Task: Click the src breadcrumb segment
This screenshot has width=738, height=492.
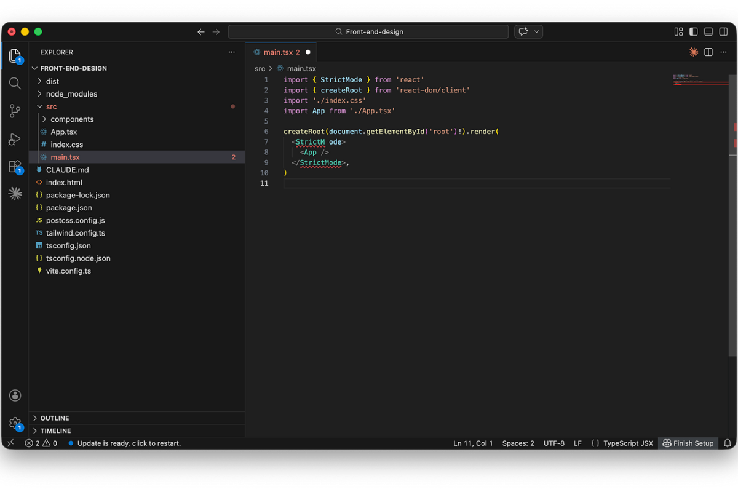Action: [260, 69]
